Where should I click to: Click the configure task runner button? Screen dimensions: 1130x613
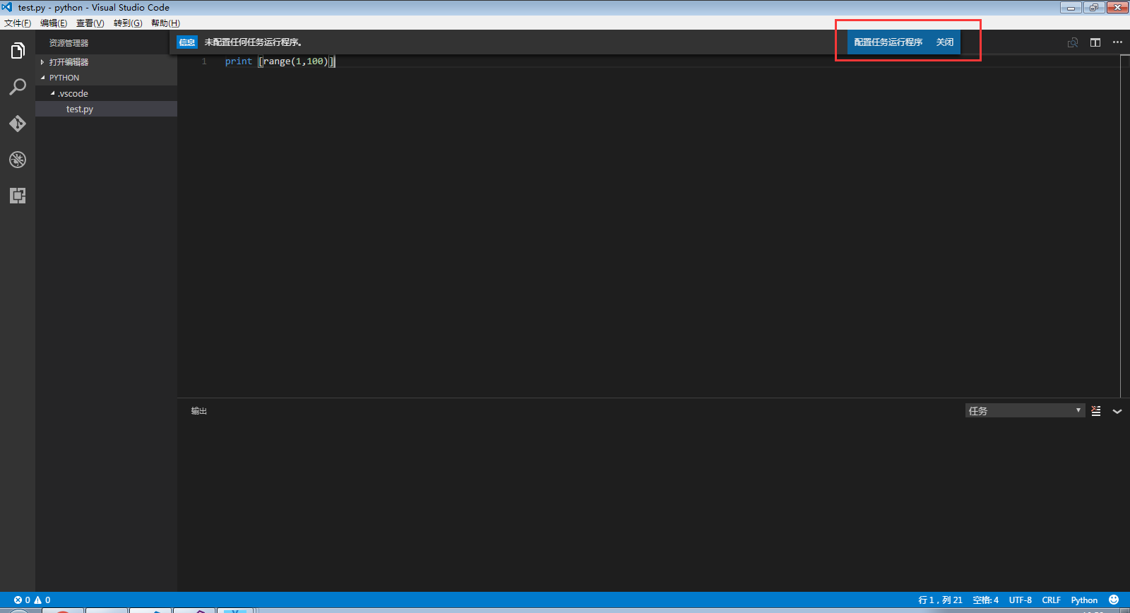pos(888,42)
